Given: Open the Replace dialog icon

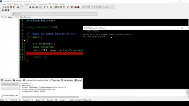Looking at the screenshot, I should click(33, 7).
